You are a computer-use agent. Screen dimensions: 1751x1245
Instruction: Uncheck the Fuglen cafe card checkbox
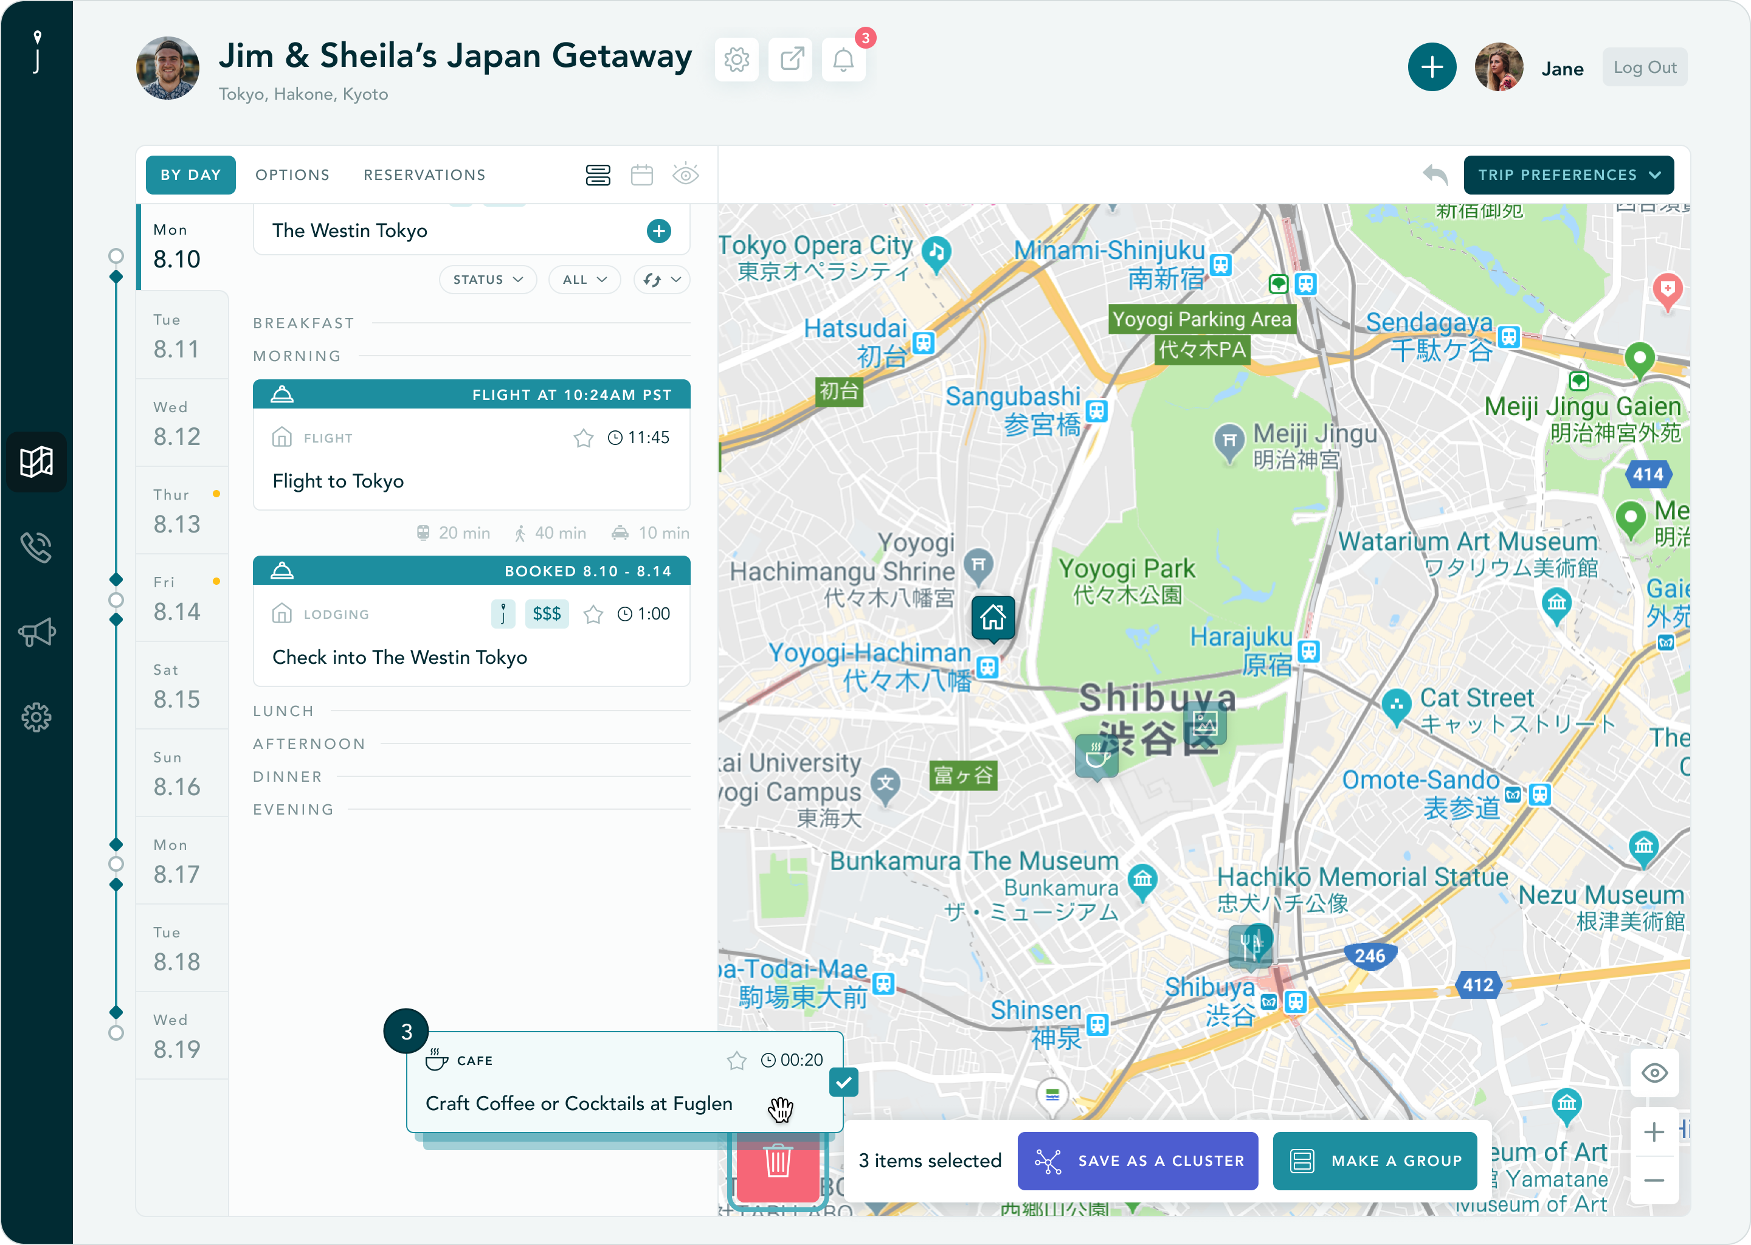pyautogui.click(x=843, y=1083)
